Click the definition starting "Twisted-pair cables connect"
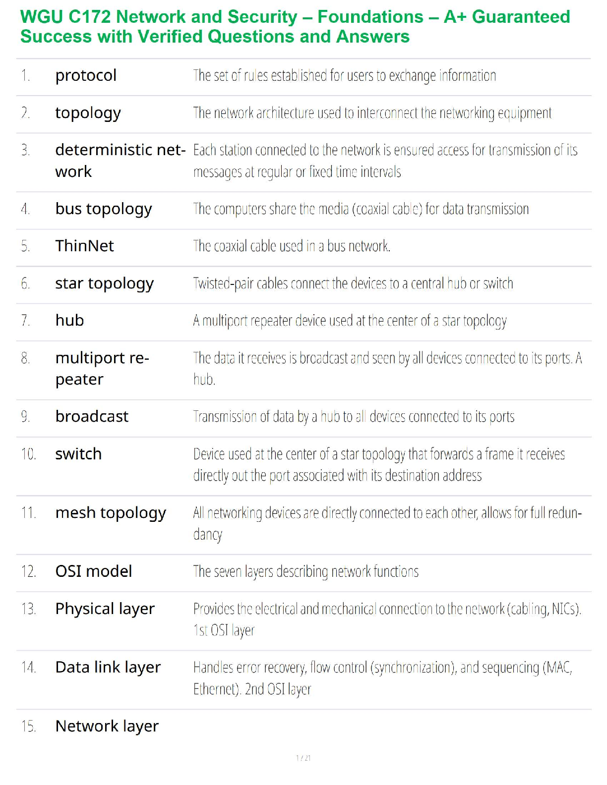 pos(353,283)
